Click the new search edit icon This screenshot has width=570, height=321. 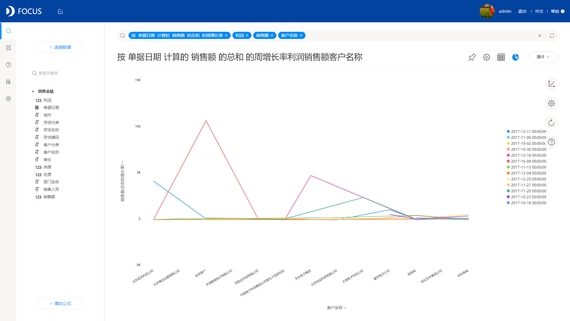61,12
